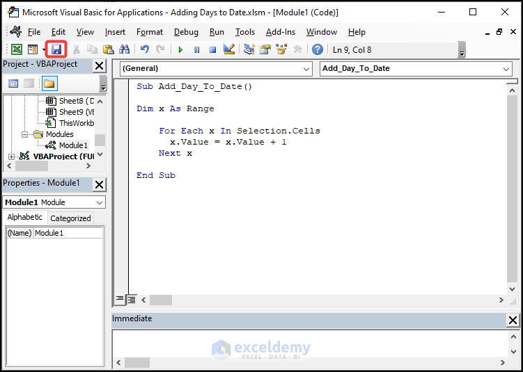This screenshot has width=523, height=372.
Task: Open the Edit menu
Action: pyautogui.click(x=58, y=32)
